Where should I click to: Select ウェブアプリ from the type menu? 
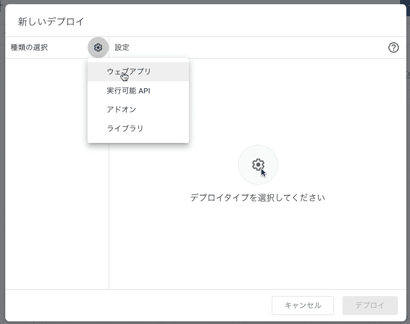click(138, 72)
